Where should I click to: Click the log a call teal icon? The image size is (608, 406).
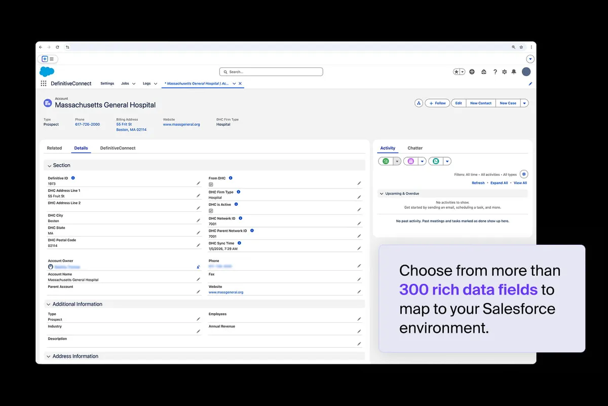pos(436,161)
